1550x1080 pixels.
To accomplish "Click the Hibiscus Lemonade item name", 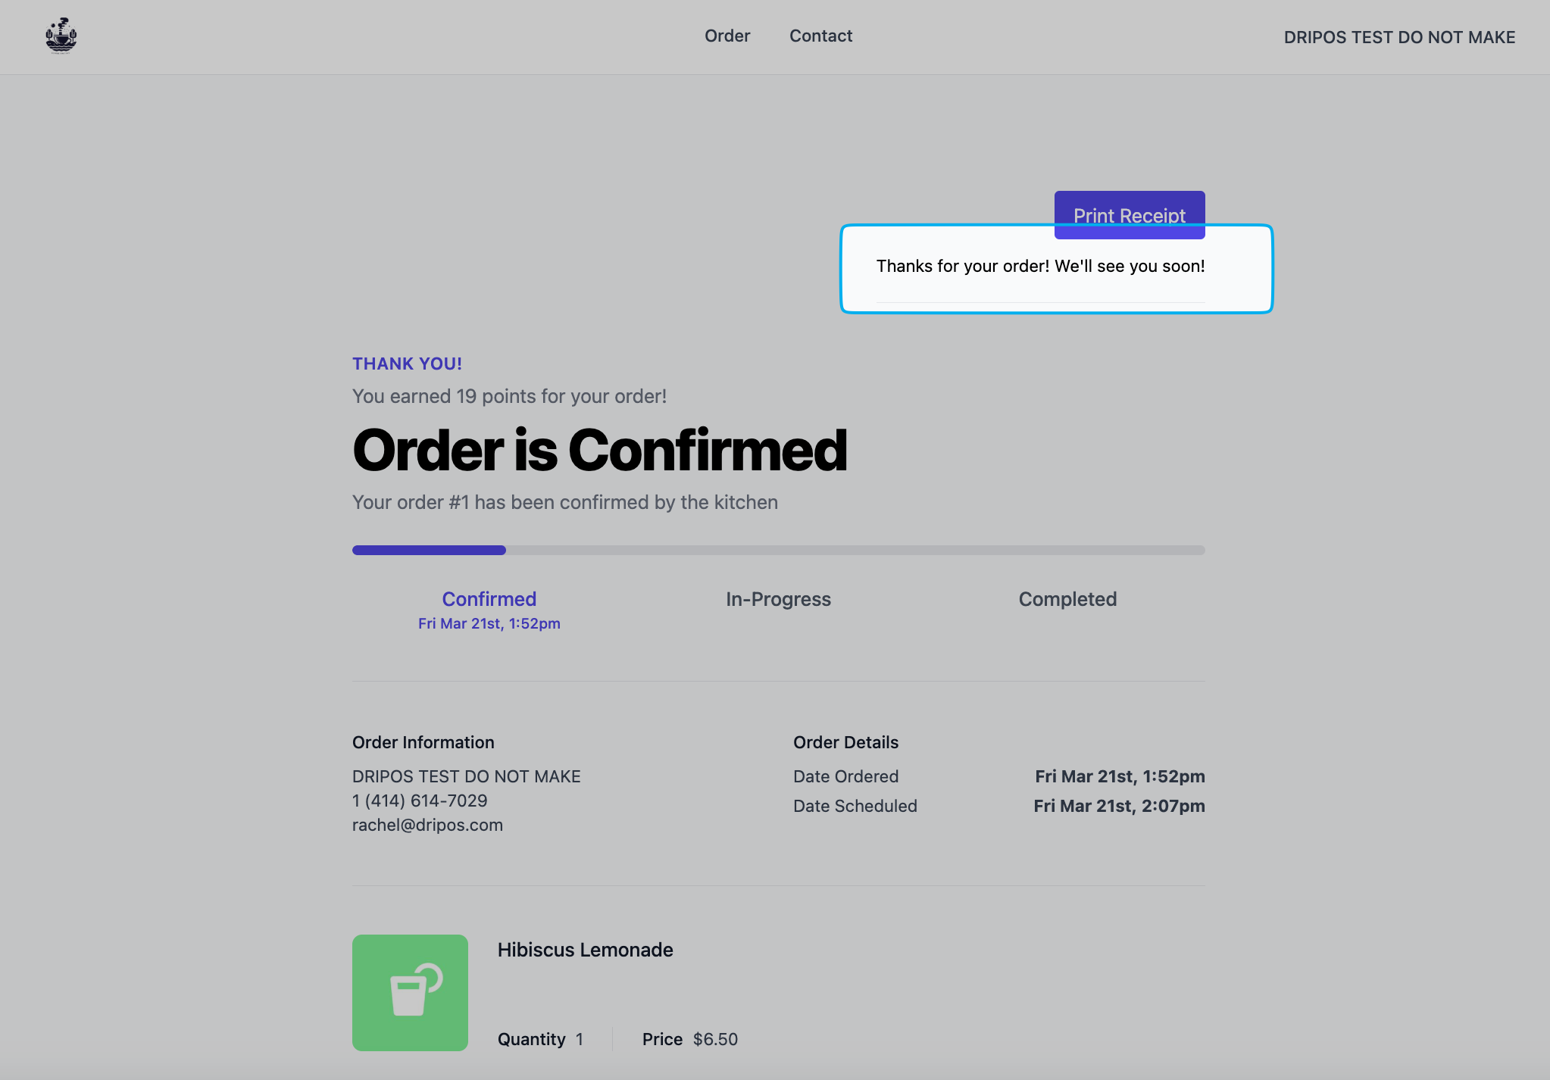I will click(585, 950).
